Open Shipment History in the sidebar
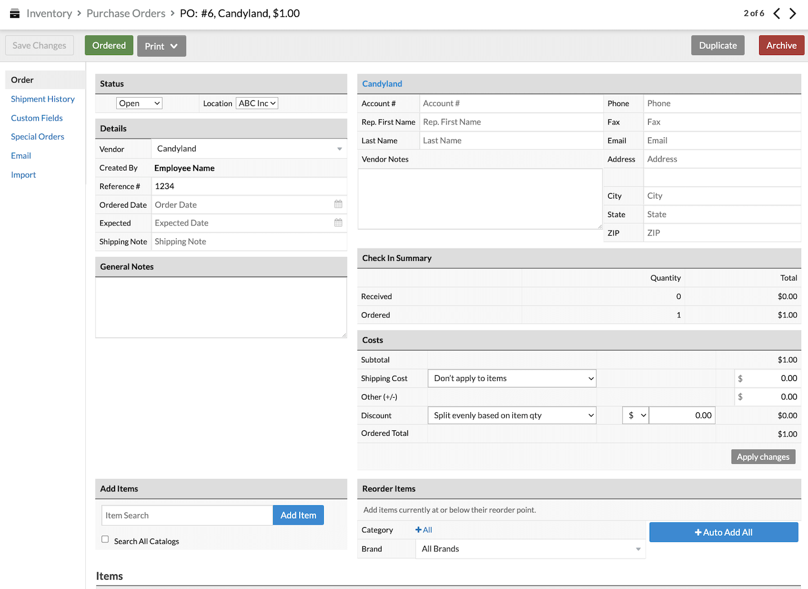The height and width of the screenshot is (589, 808). [43, 99]
